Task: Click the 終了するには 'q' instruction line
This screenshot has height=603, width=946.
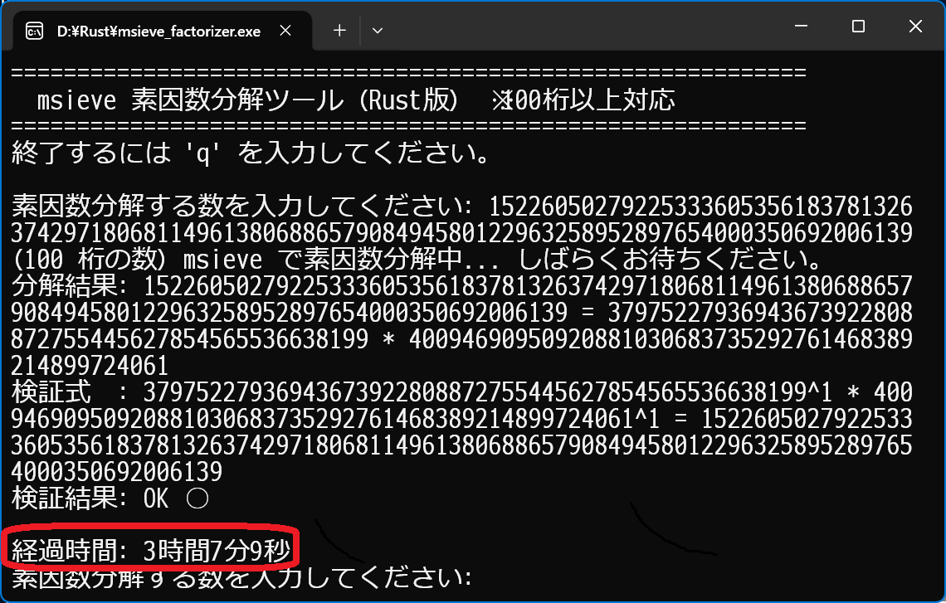Action: pos(249,153)
